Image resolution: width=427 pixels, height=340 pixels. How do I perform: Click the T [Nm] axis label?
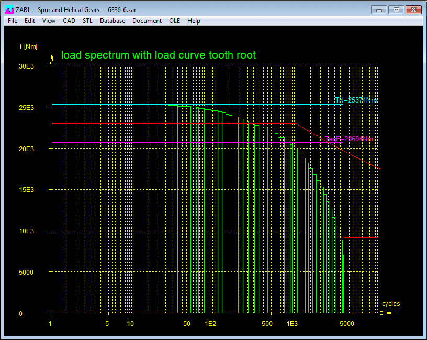28,47
